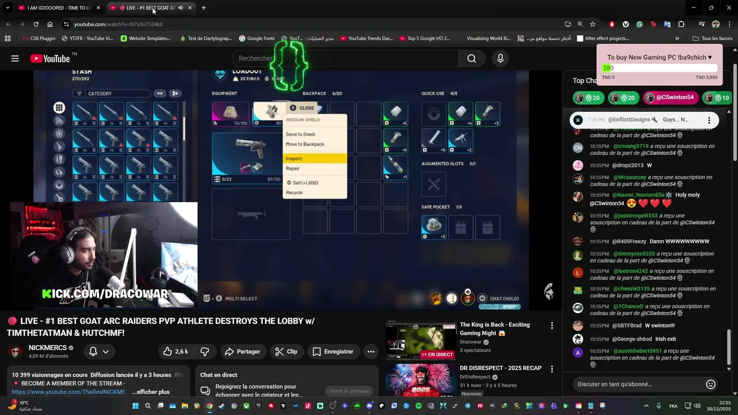Click the YouTube search magnifier button

(472, 58)
